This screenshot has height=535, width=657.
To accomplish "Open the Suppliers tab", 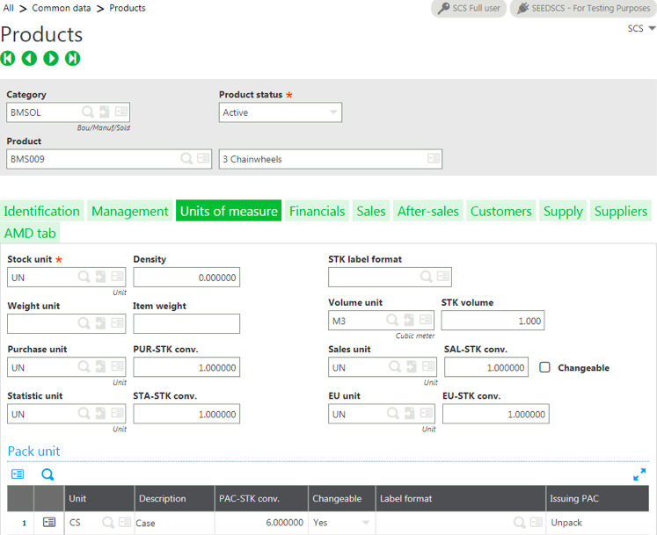I will pos(620,211).
